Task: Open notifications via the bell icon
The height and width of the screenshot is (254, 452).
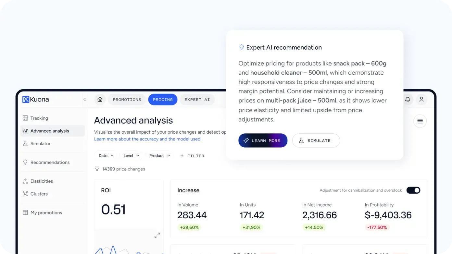Action: click(x=408, y=100)
